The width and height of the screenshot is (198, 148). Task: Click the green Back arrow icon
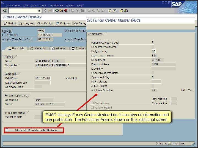(x=57, y=10)
